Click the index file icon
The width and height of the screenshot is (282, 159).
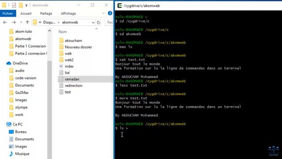pos(61,66)
